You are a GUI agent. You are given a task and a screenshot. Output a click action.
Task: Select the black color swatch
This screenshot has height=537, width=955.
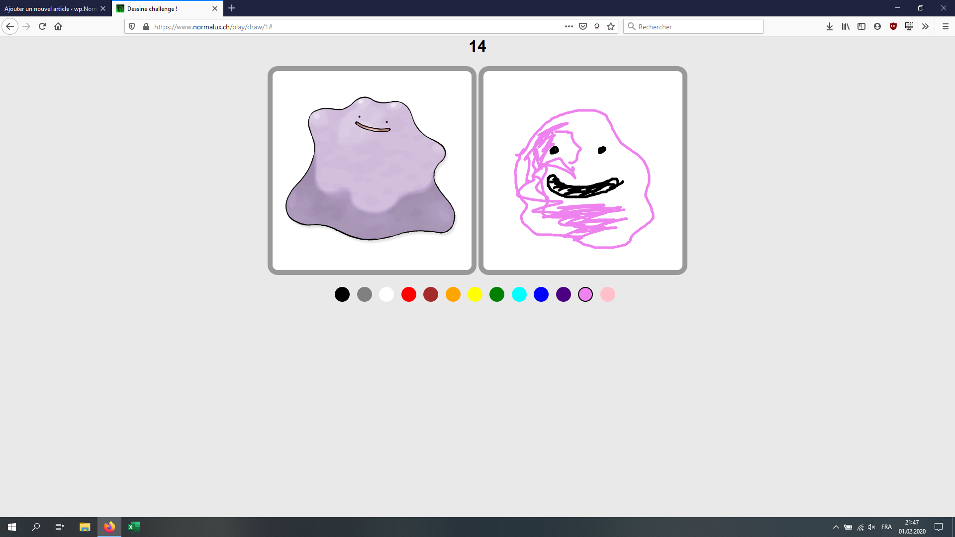pos(342,294)
